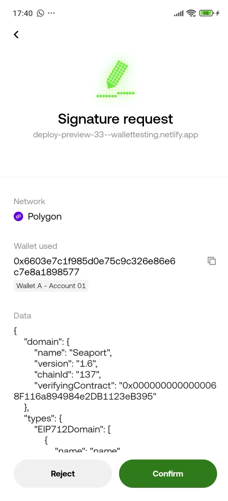Click the Polygon network icon

(18, 216)
